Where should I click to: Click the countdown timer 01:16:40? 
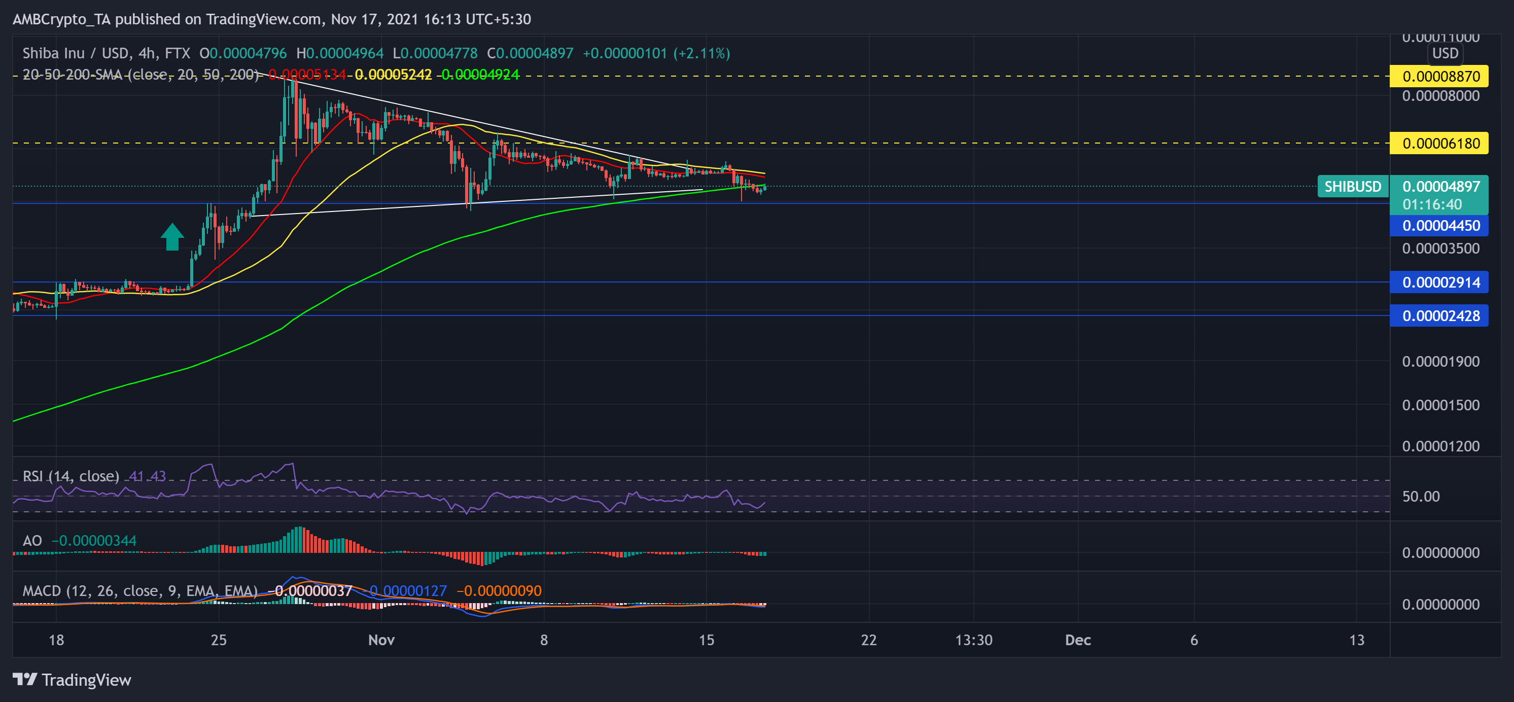coord(1432,204)
